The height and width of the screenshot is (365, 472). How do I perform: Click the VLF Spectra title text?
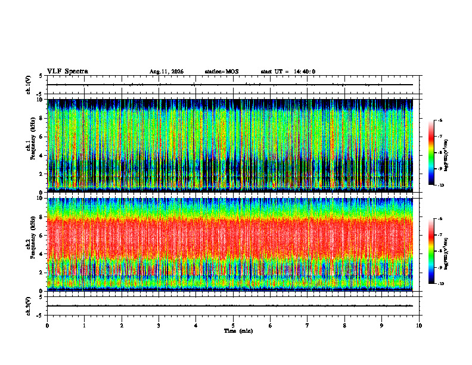[67, 72]
